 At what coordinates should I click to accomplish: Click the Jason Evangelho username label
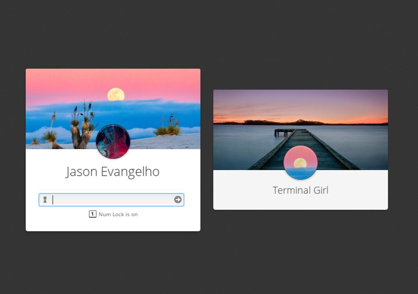[x=112, y=171]
